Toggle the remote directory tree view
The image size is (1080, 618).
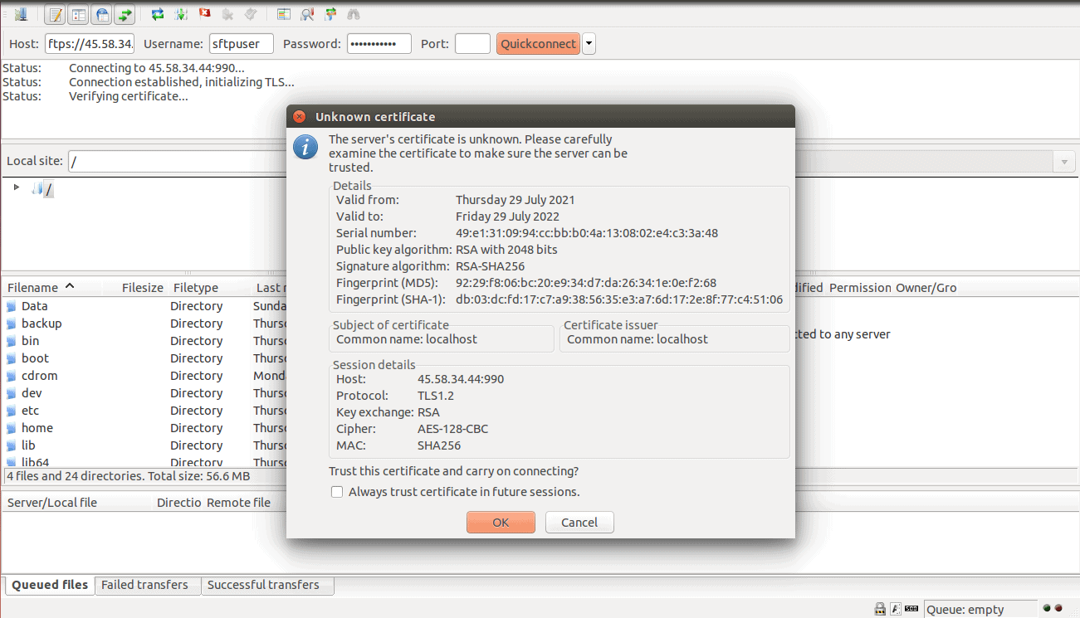tap(102, 14)
